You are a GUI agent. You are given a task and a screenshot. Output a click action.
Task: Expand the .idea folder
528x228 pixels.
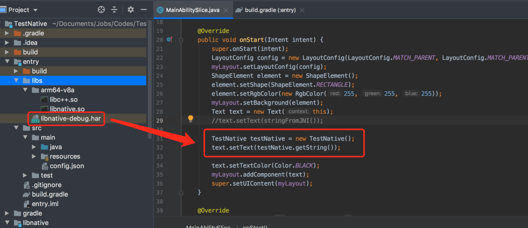7,43
